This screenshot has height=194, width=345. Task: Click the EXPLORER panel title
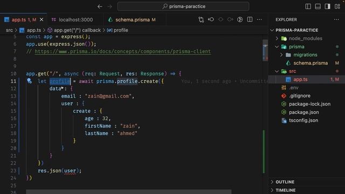click(286, 19)
